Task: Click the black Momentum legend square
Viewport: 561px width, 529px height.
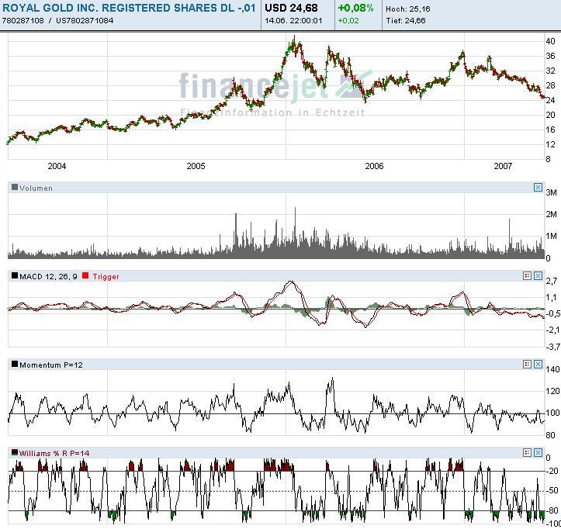Action: click(15, 364)
